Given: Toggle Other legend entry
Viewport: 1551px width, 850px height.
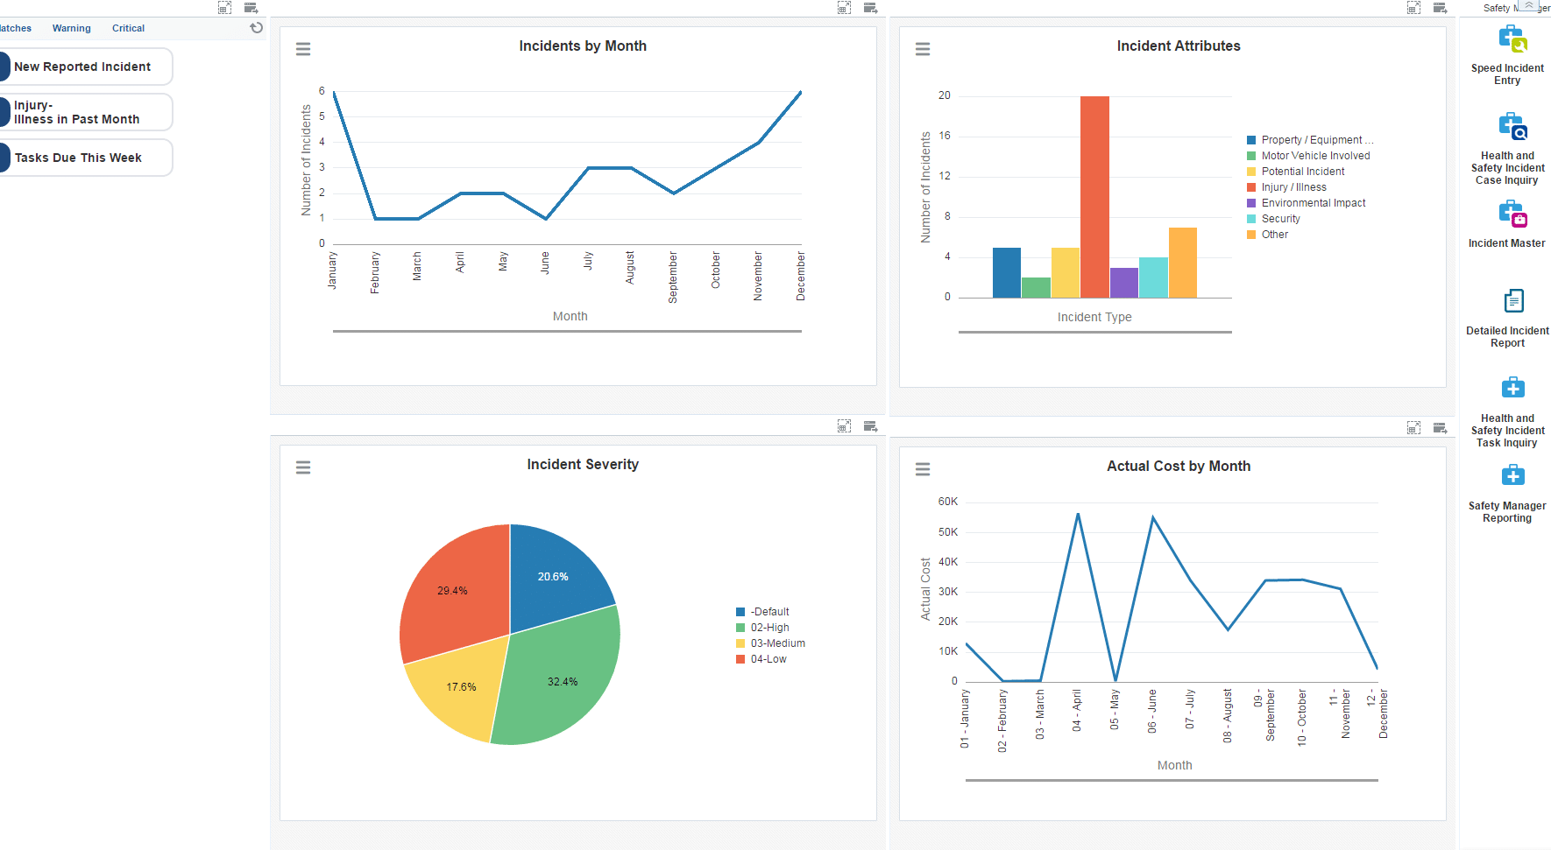Looking at the screenshot, I should tap(1268, 235).
